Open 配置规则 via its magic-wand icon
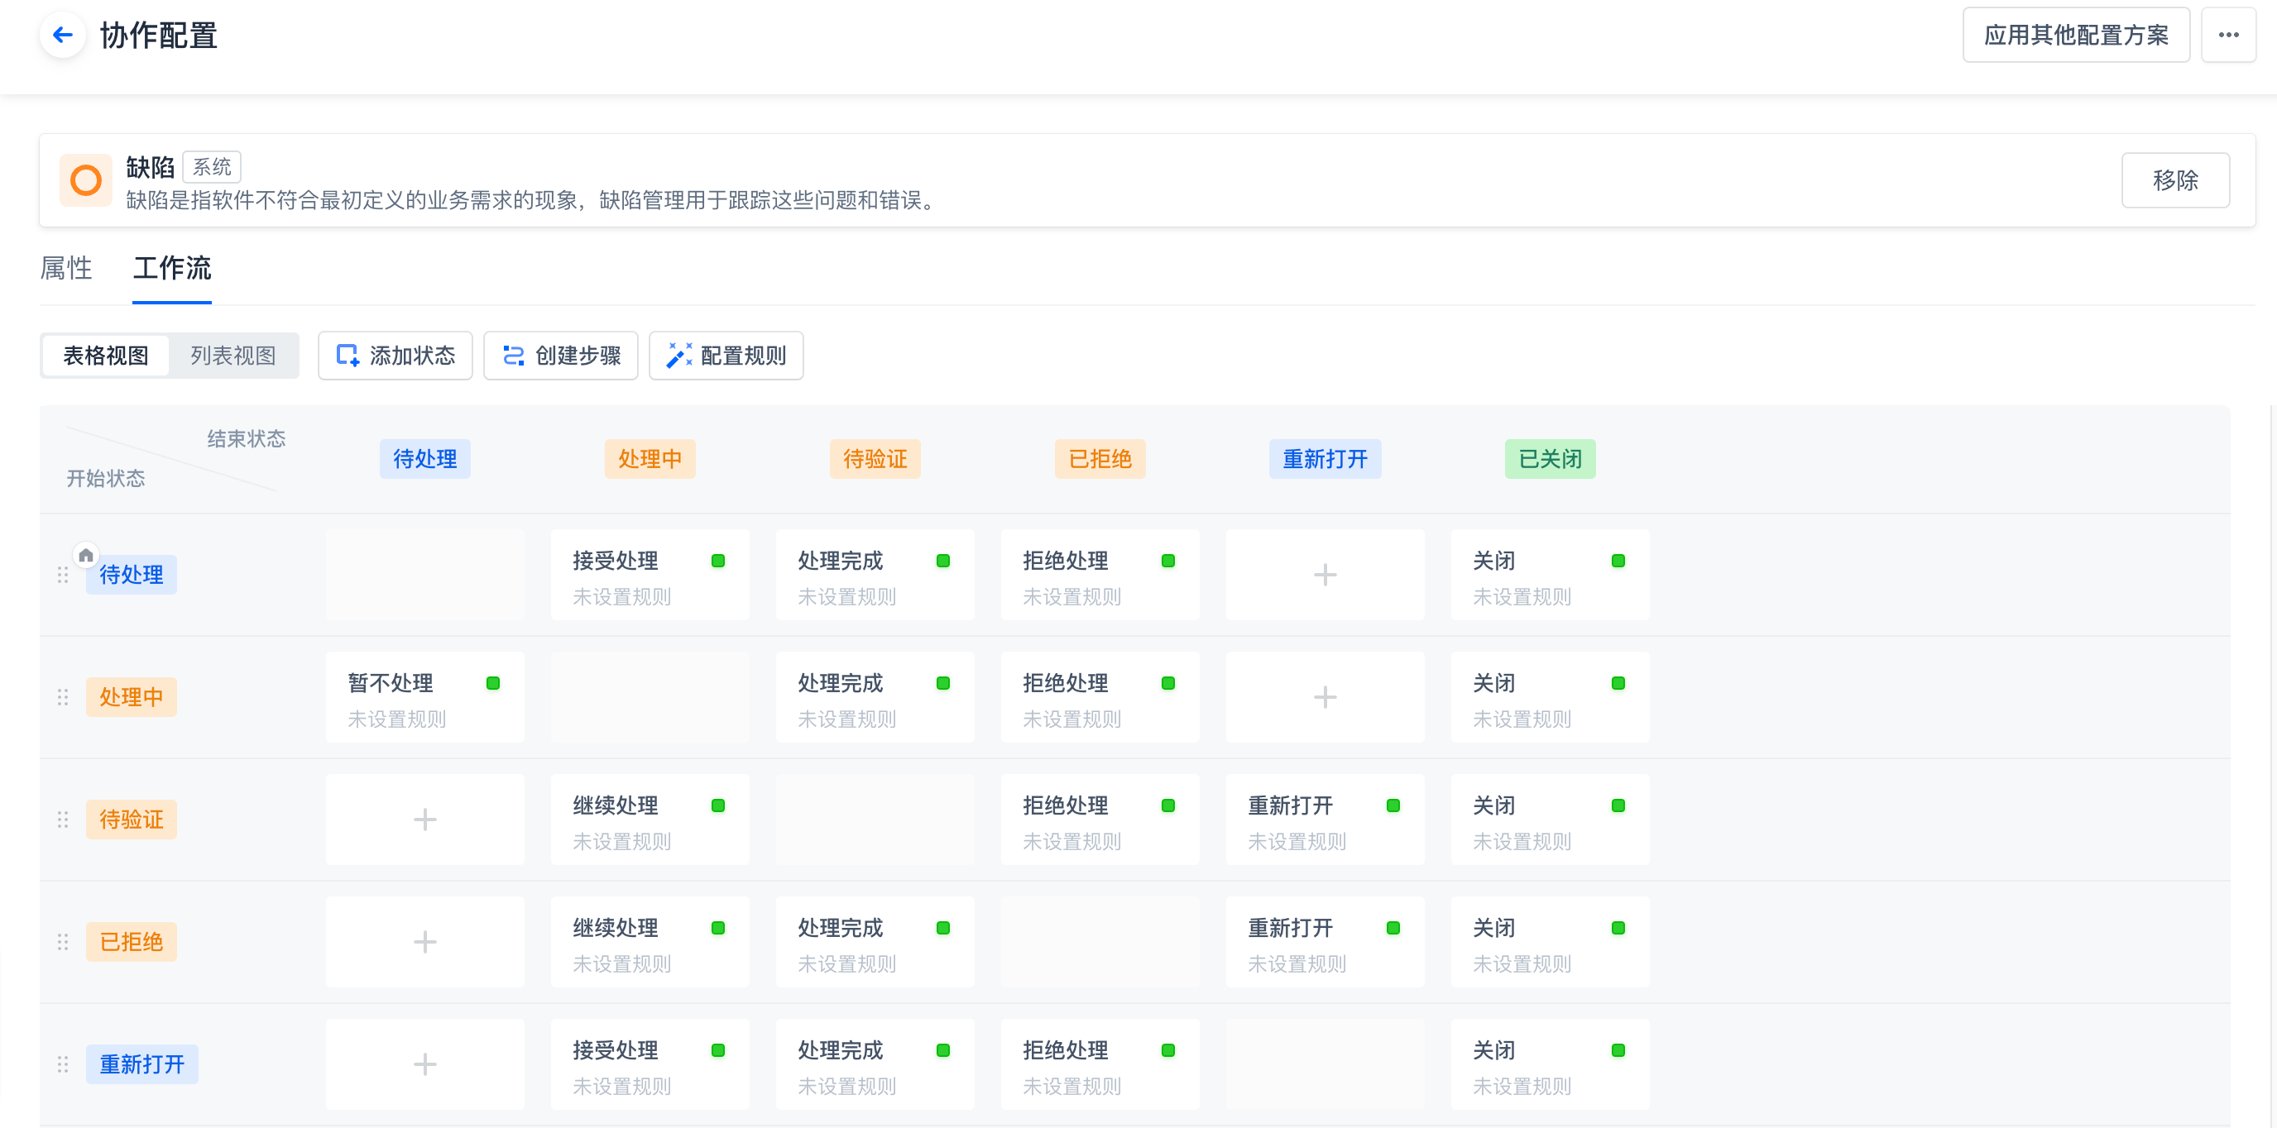2277x1128 pixels. 678,355
